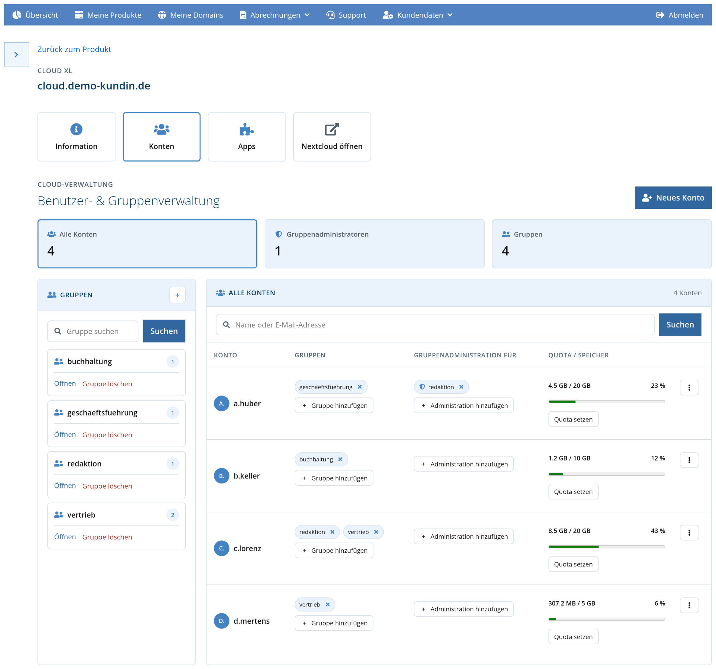The width and height of the screenshot is (716, 669).
Task: Remove c.lorenz from redaktion via the x
Action: click(332, 532)
